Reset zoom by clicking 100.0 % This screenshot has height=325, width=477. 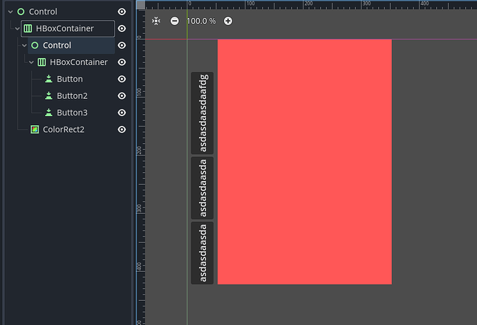[x=200, y=21]
